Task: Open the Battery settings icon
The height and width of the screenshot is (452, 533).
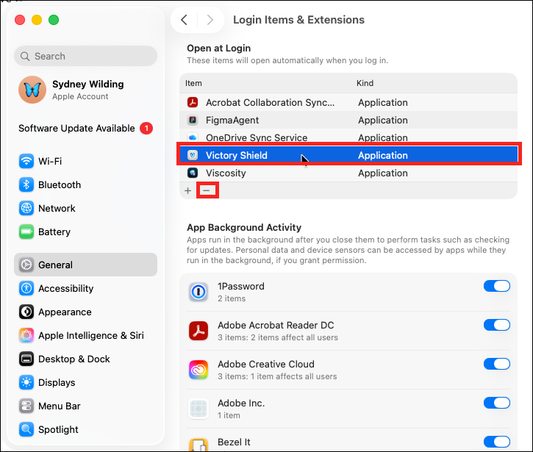Action: coord(26,232)
